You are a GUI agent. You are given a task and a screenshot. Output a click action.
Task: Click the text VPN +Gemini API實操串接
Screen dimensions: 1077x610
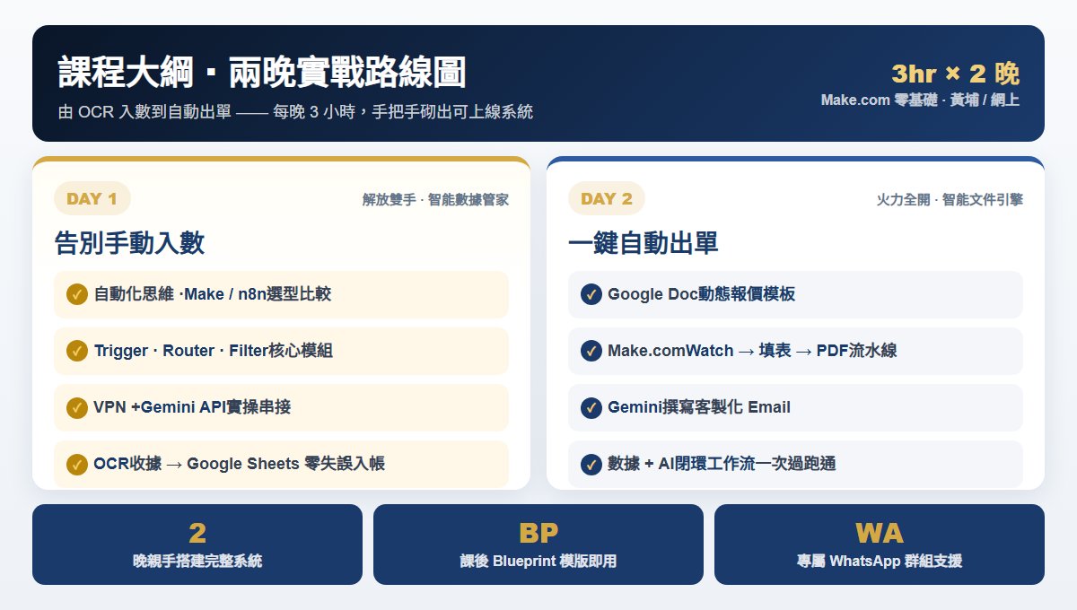pos(192,407)
